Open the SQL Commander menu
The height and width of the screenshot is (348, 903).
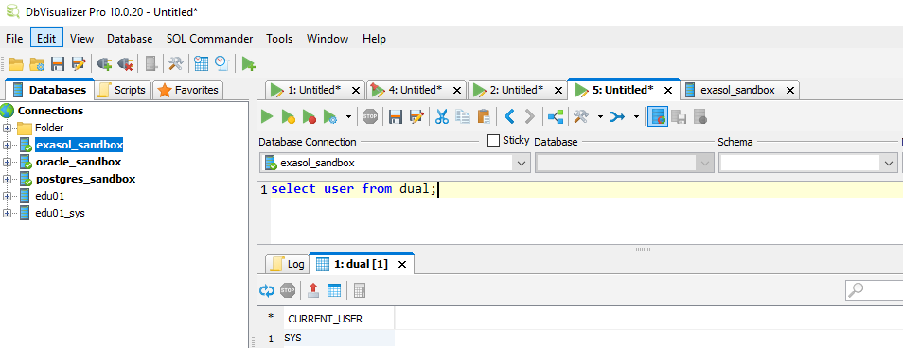pyautogui.click(x=209, y=39)
